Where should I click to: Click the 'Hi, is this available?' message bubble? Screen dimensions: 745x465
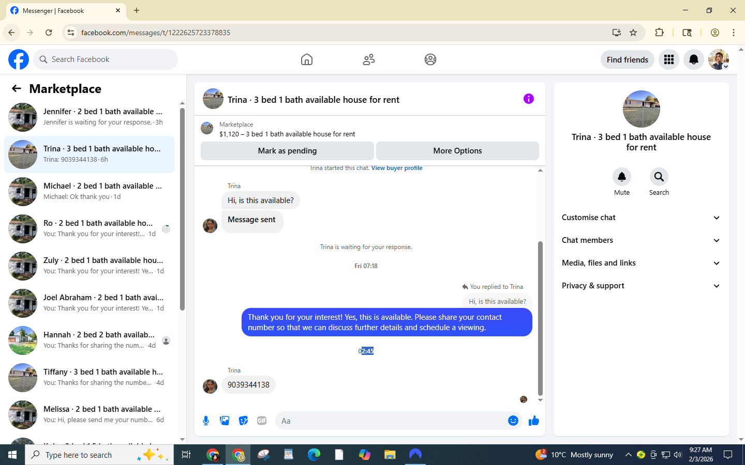261,200
